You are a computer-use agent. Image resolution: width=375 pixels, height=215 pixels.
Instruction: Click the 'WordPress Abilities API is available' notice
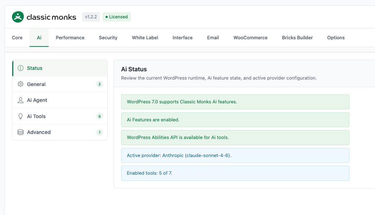(x=235, y=138)
